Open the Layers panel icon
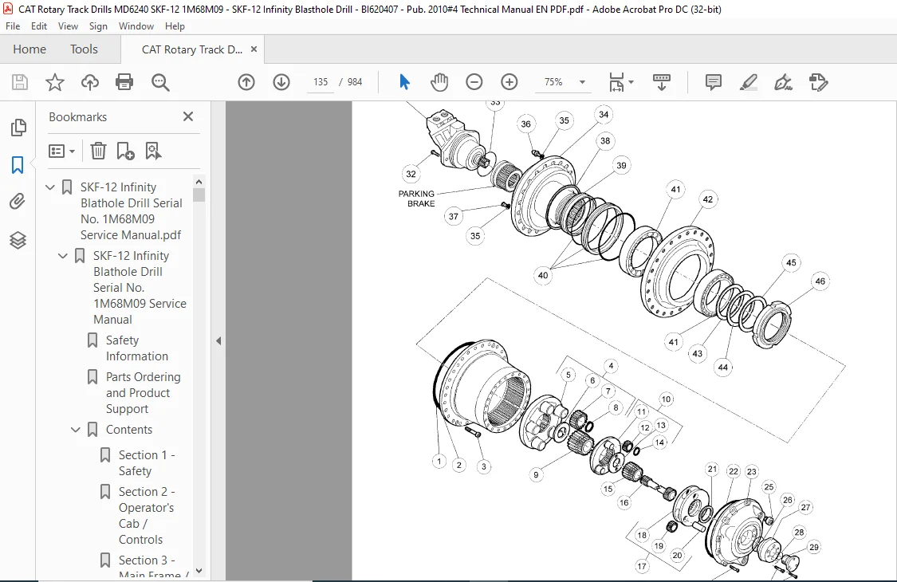 18,240
